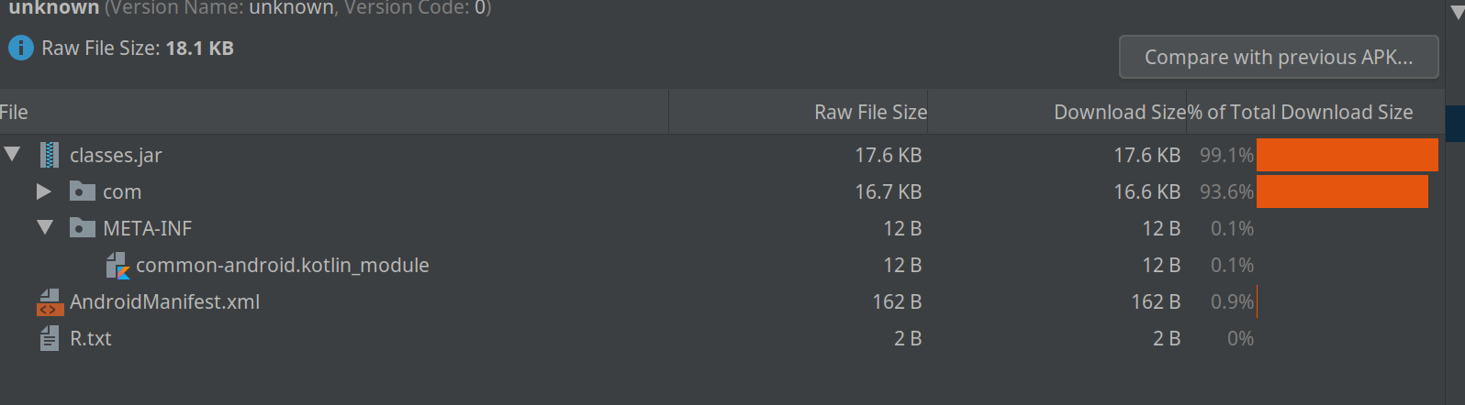Click the com folder icon
This screenshot has height=405, width=1465.
[x=83, y=192]
